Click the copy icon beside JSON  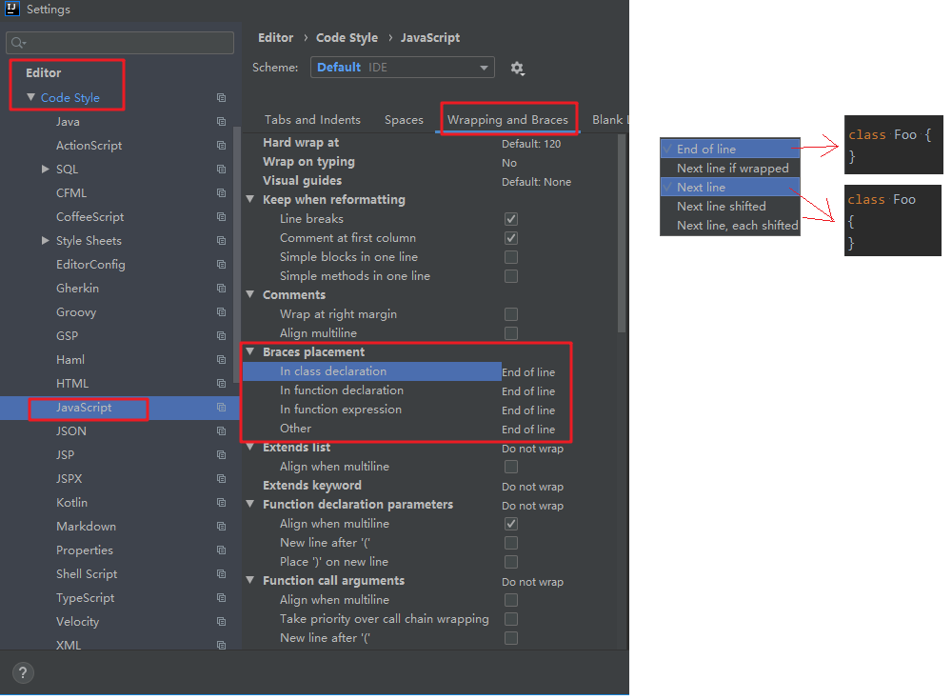222,430
